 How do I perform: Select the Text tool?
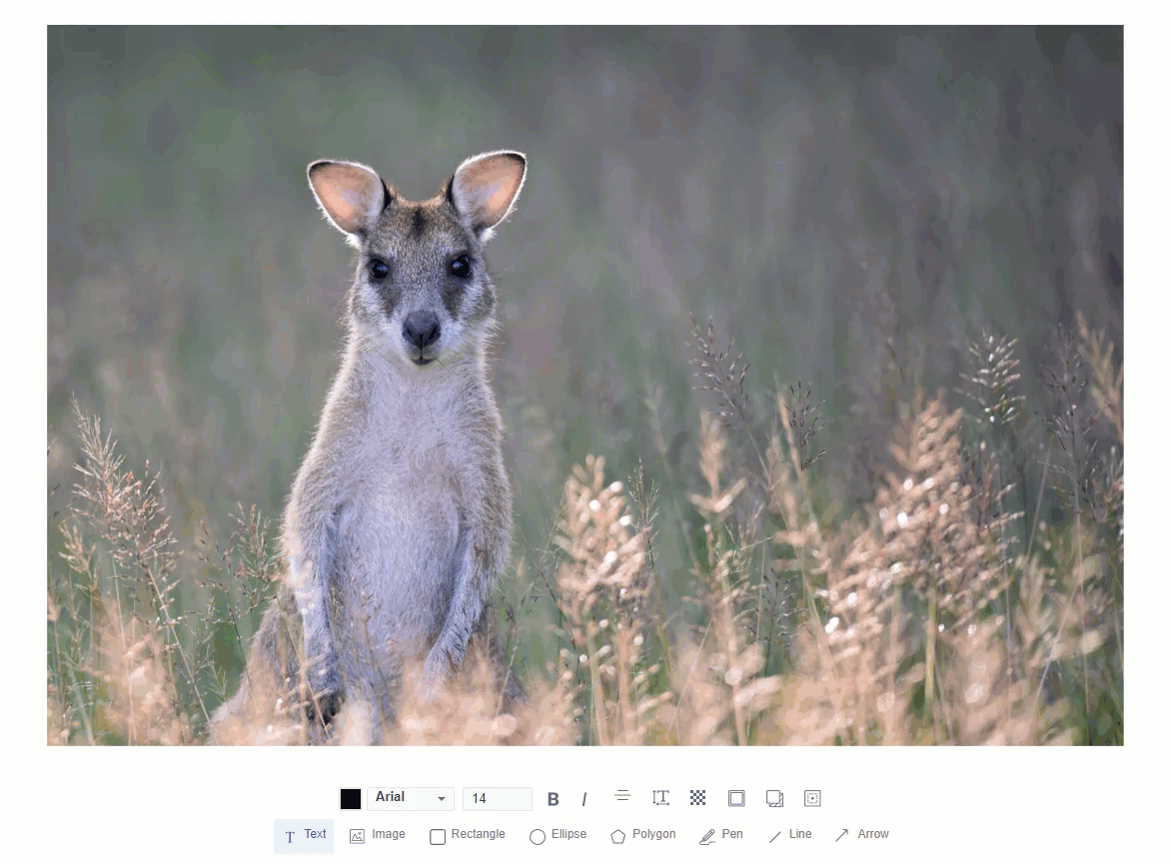pos(304,835)
